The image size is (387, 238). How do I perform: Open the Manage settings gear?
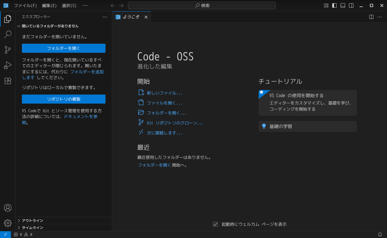tap(8, 223)
